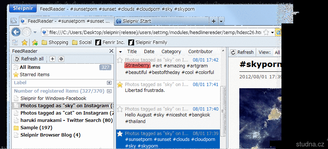This screenshot has width=328, height=149.
Task: Open the panel icon on the bookmarks bar
Action: tap(15, 42)
